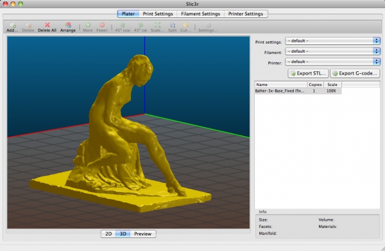This screenshot has width=385, height=251.
Task: Click the More copies icon
Action: 88,25
